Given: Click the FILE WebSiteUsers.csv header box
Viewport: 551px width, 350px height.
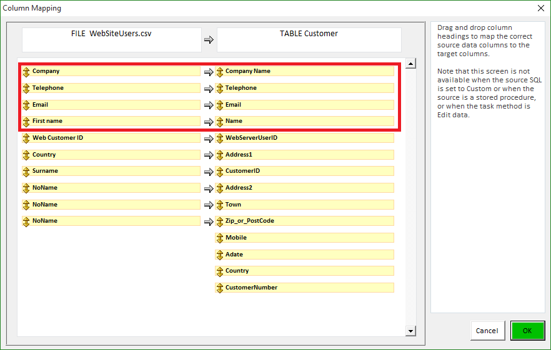Looking at the screenshot, I should 111,39.
